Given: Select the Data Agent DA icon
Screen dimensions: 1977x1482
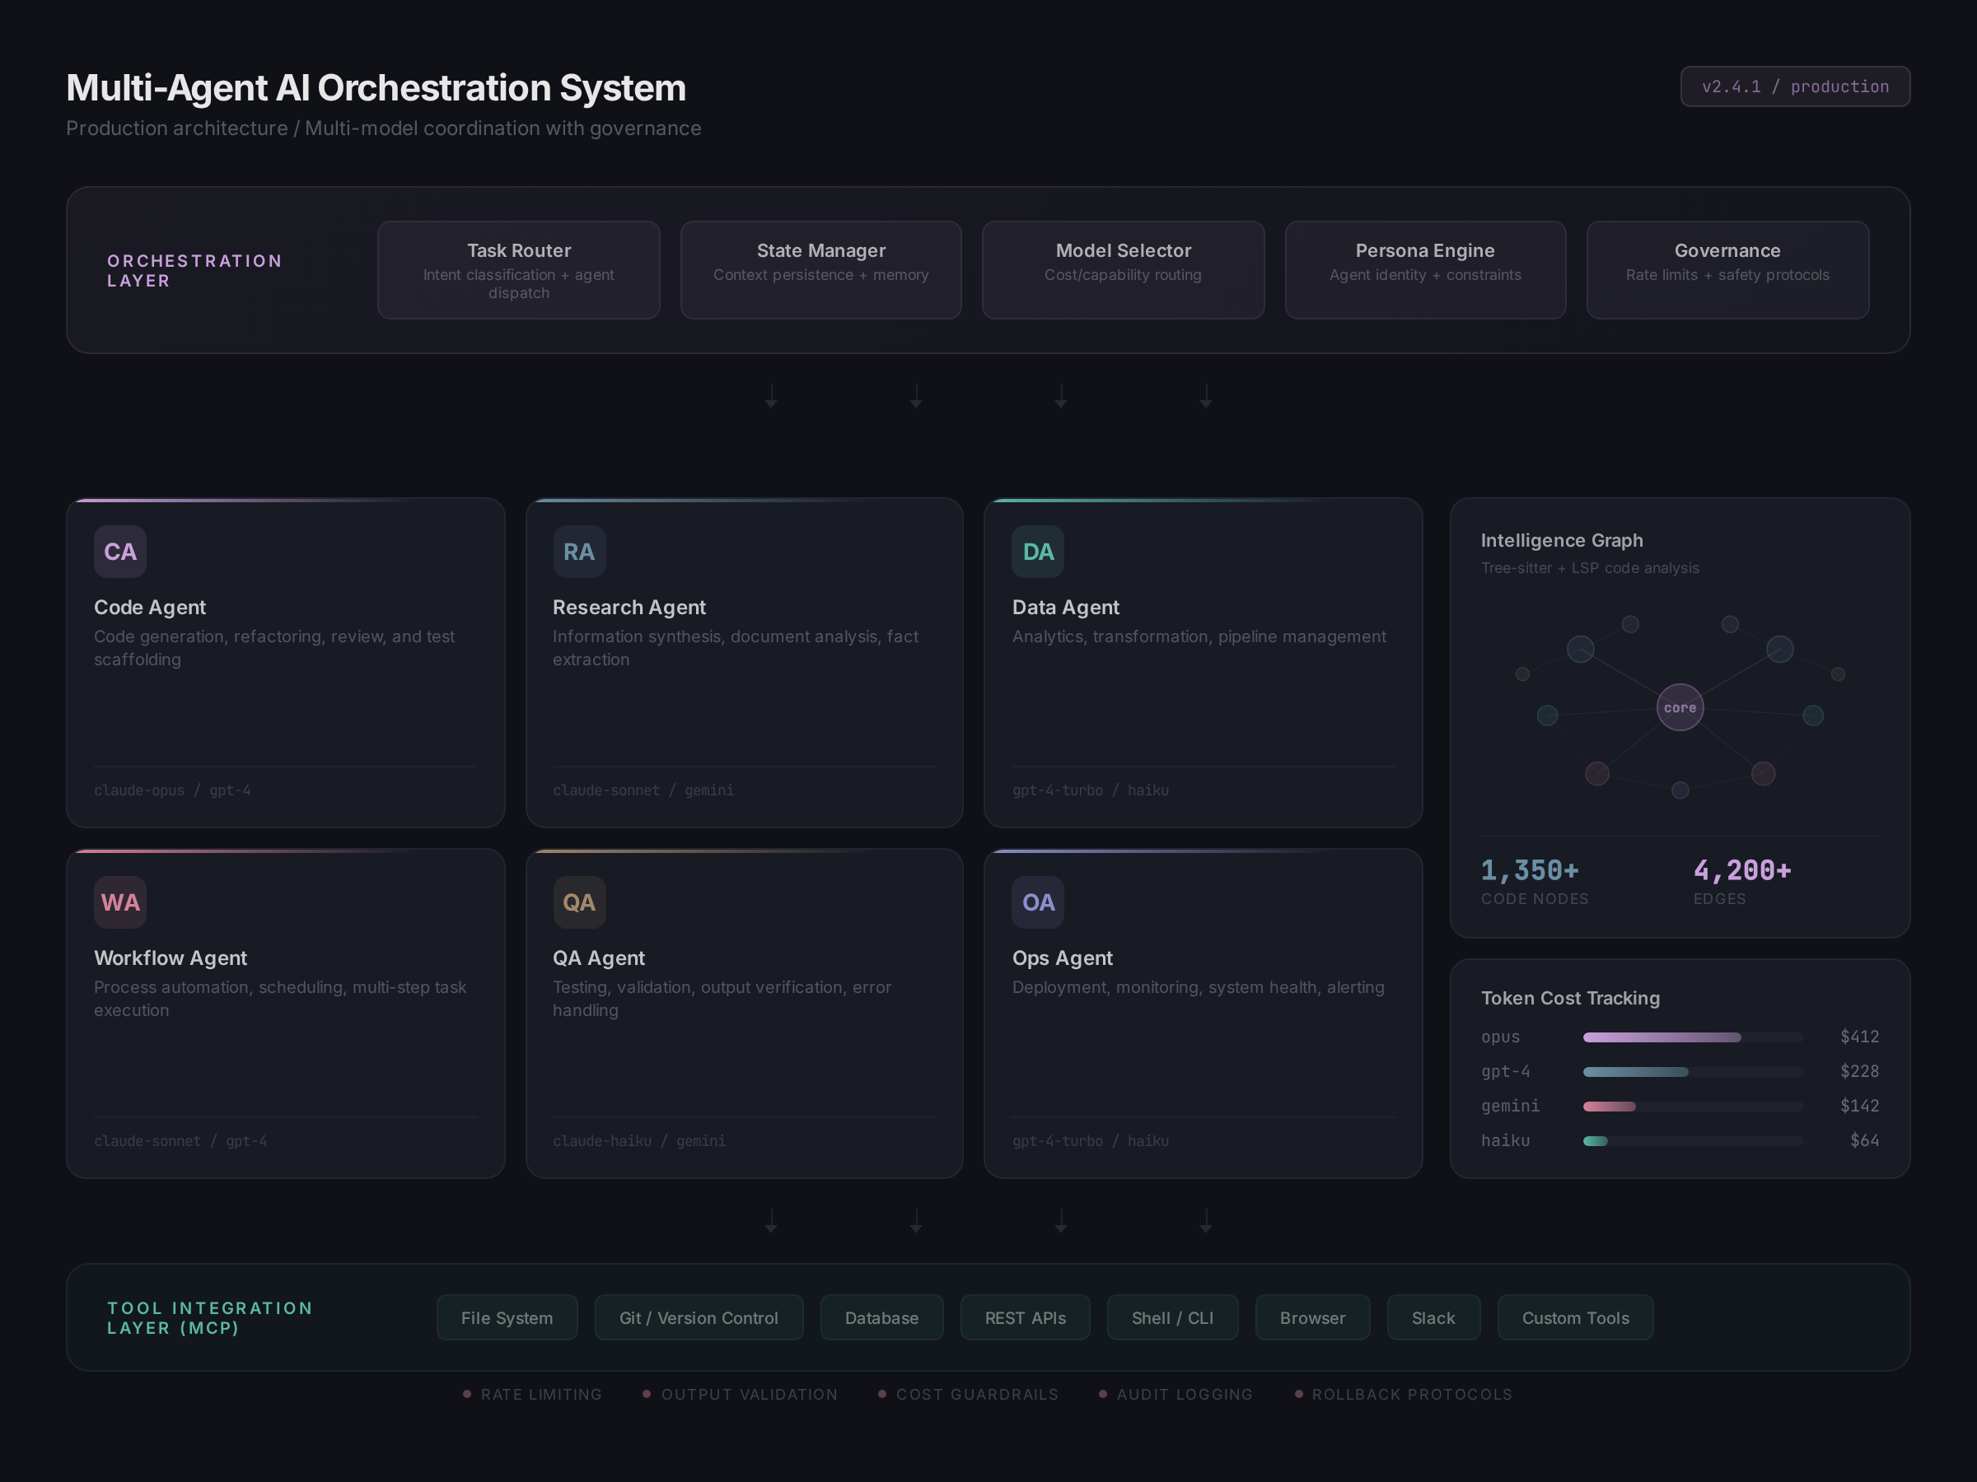Looking at the screenshot, I should (x=1038, y=551).
